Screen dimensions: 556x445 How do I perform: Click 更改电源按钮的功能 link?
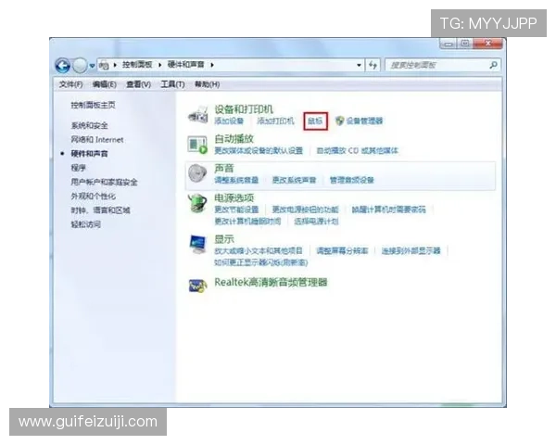pos(305,210)
